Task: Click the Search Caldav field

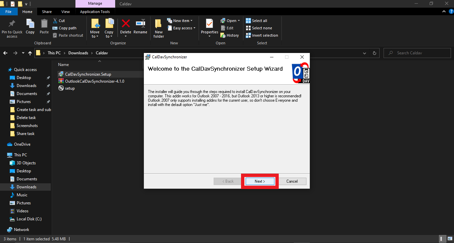Action: click(x=417, y=53)
